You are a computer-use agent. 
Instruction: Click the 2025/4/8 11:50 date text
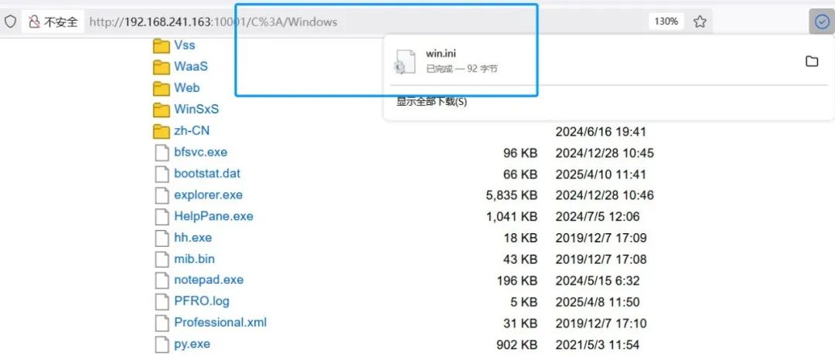click(x=598, y=301)
